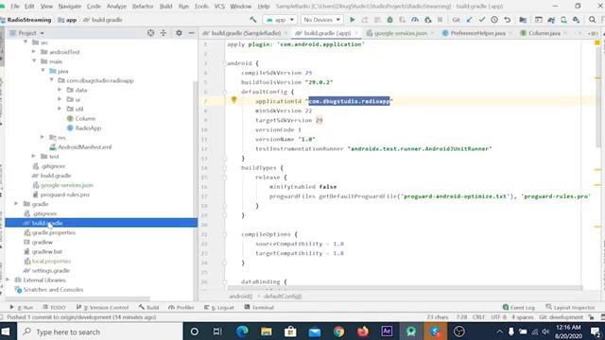Open the TODO tool window
The width and height of the screenshot is (605, 340).
[54, 307]
